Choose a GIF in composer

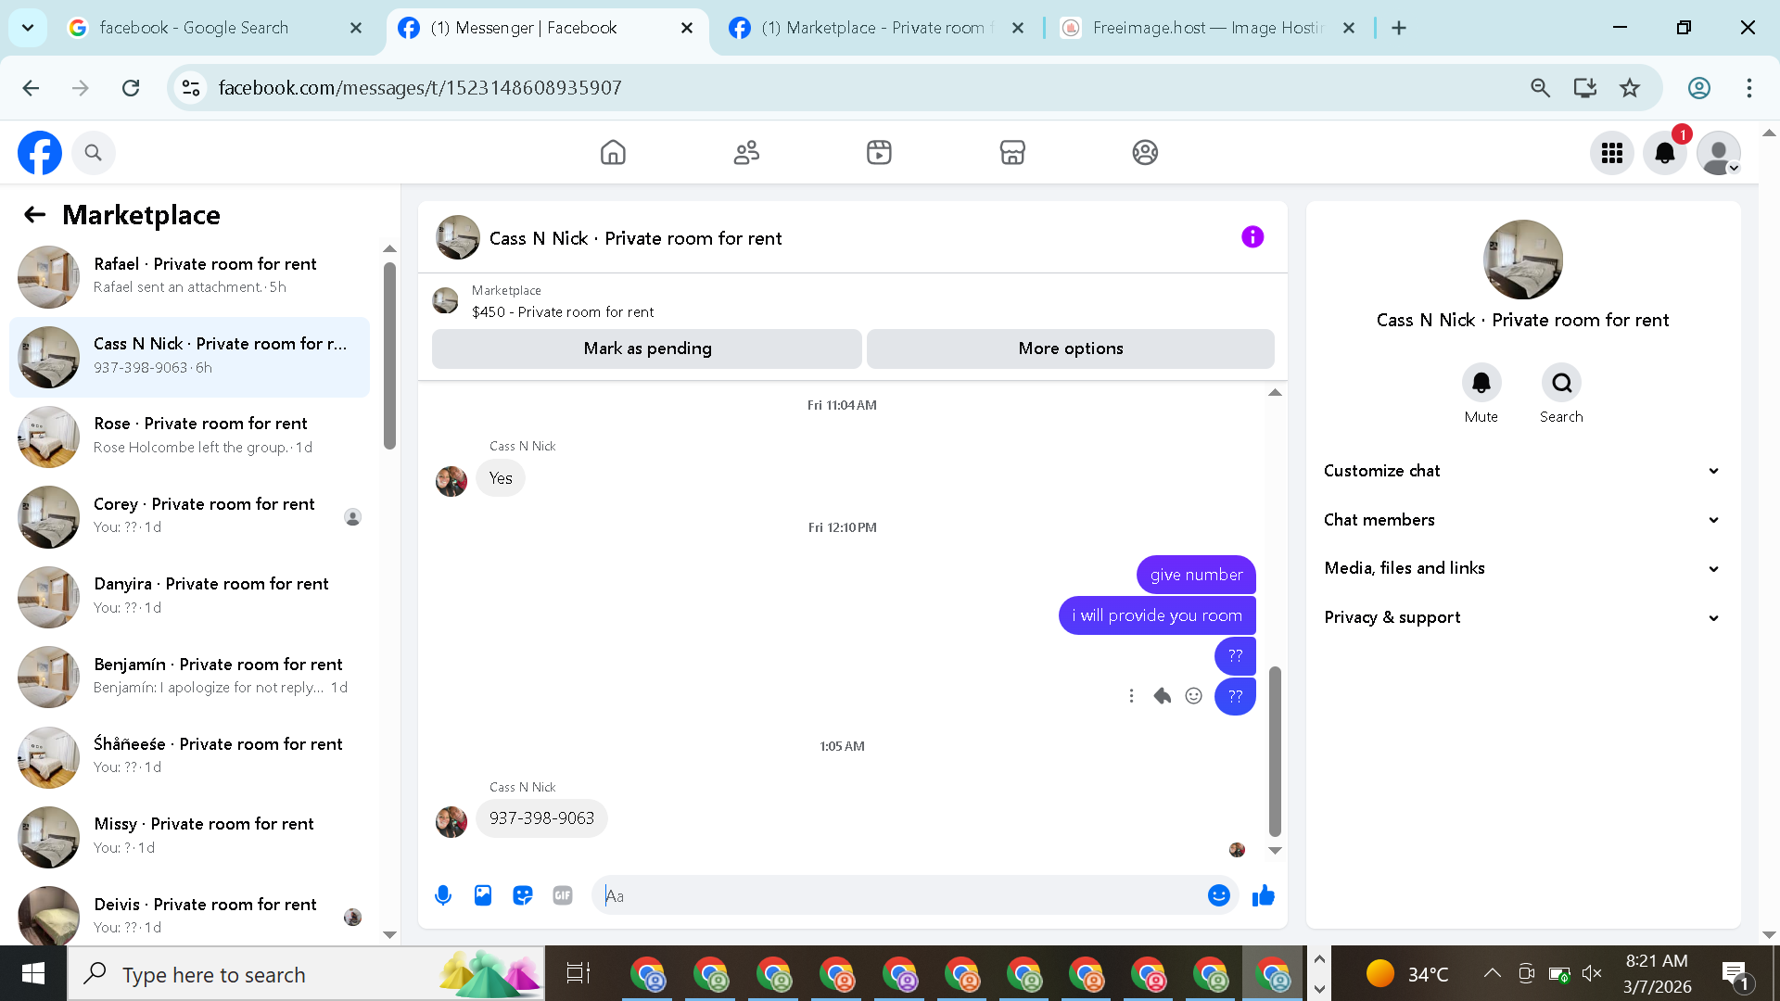[563, 895]
